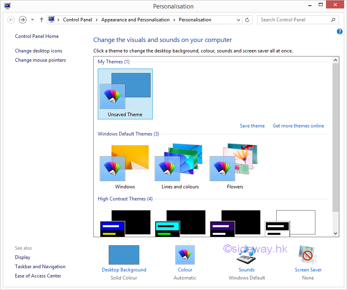Open the address bar history dropdown

point(238,20)
